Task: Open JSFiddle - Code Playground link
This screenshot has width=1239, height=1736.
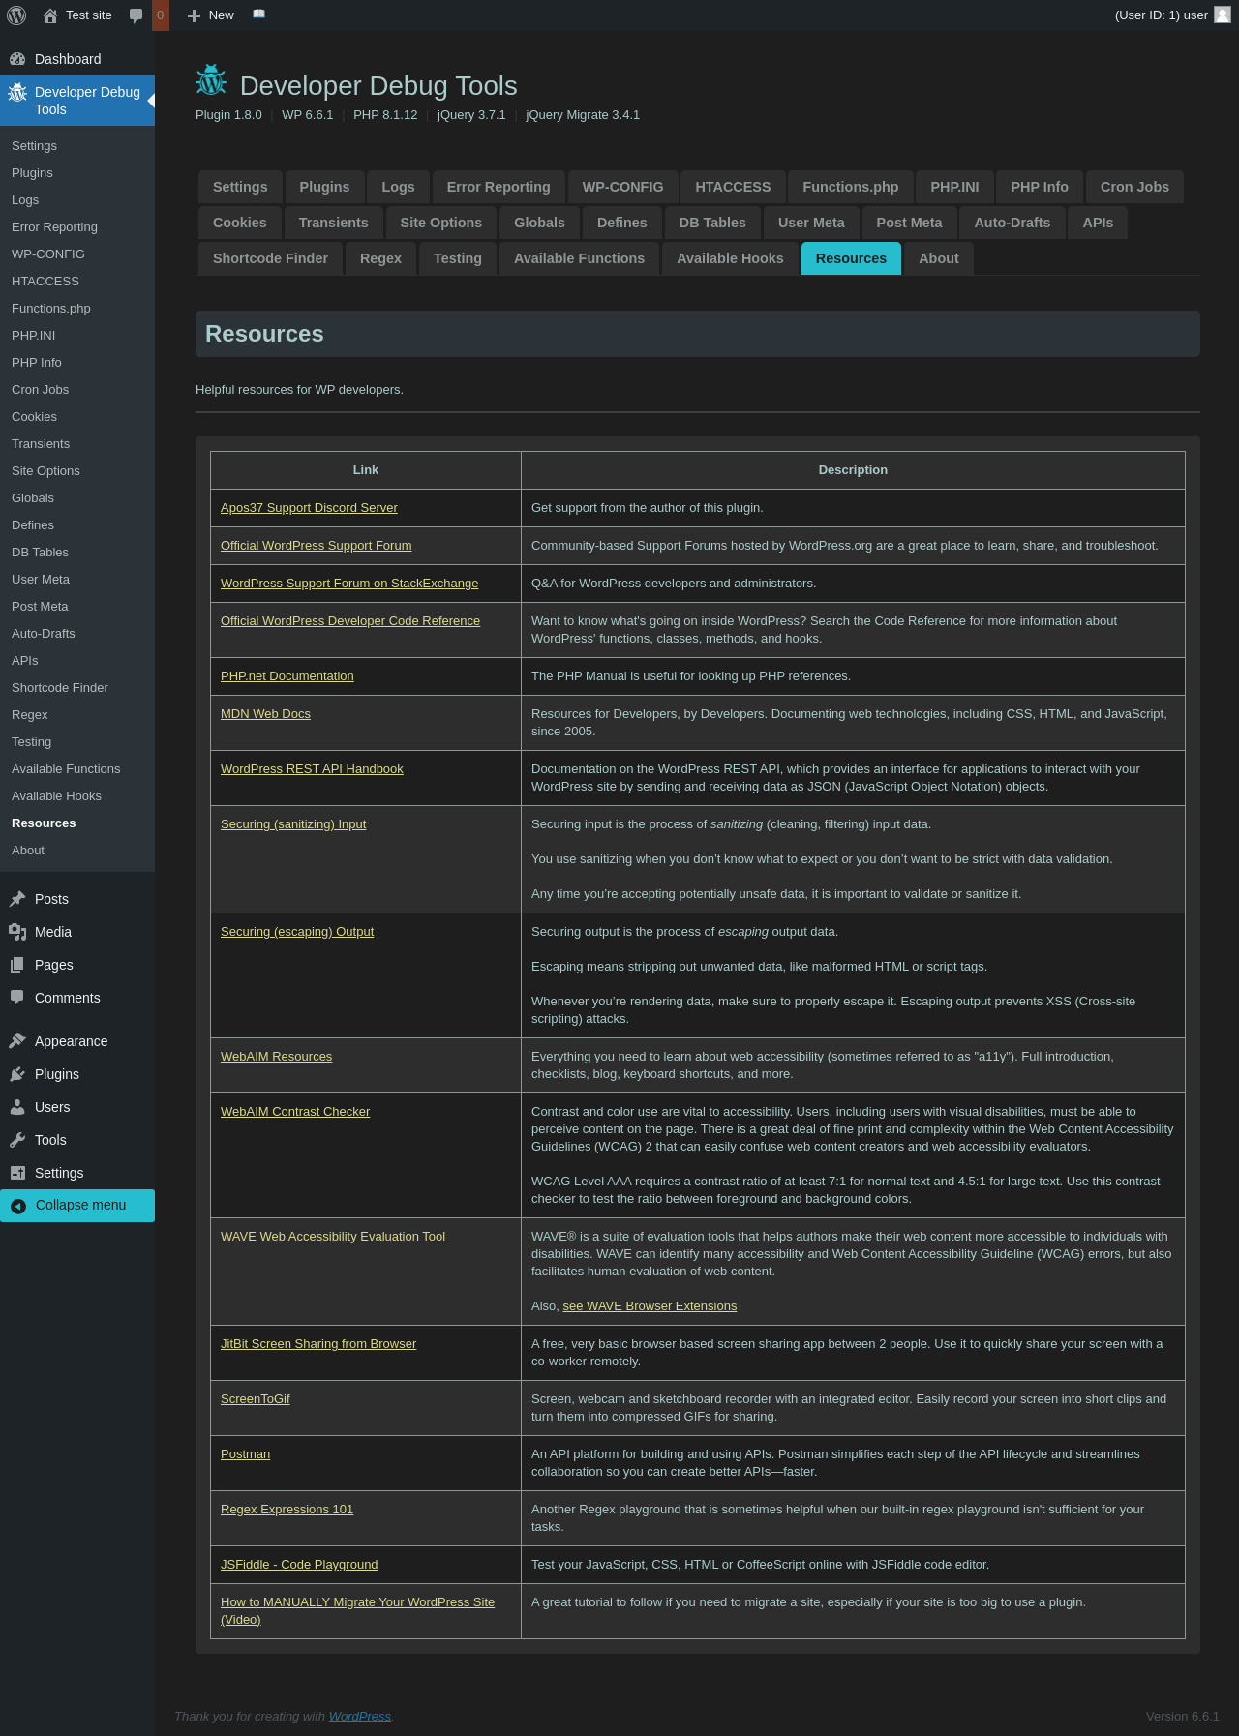Action: [x=299, y=1565]
